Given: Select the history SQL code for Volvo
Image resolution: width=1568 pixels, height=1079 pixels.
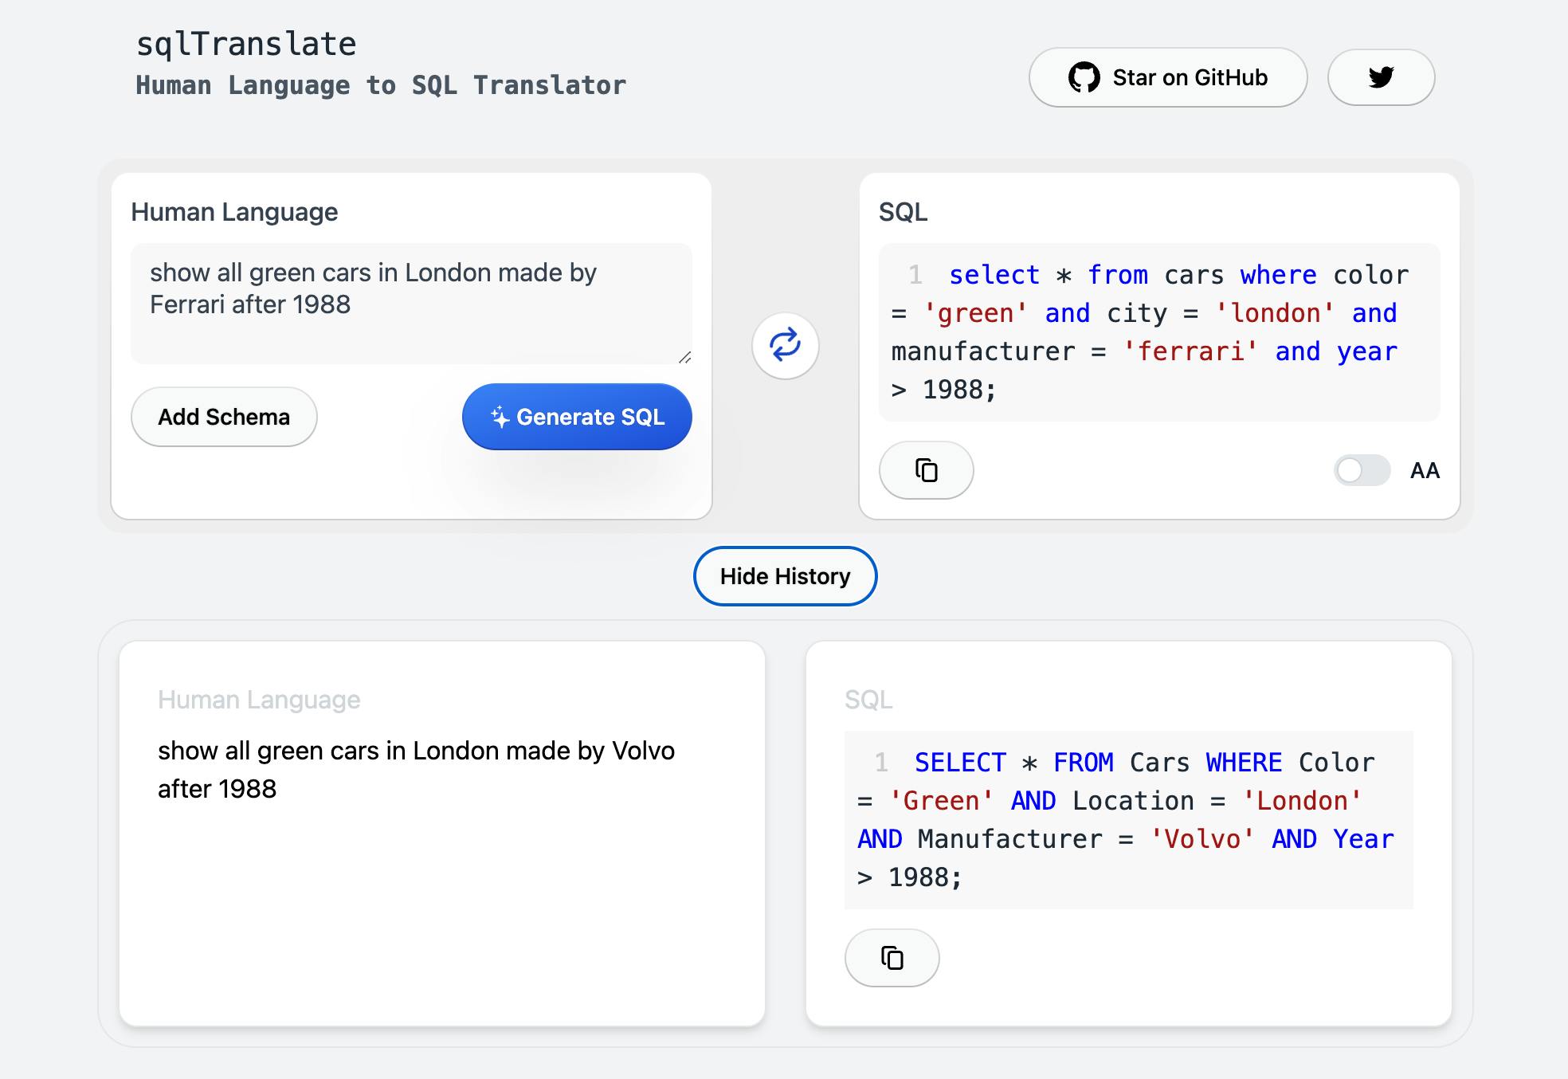Looking at the screenshot, I should click(x=1129, y=820).
